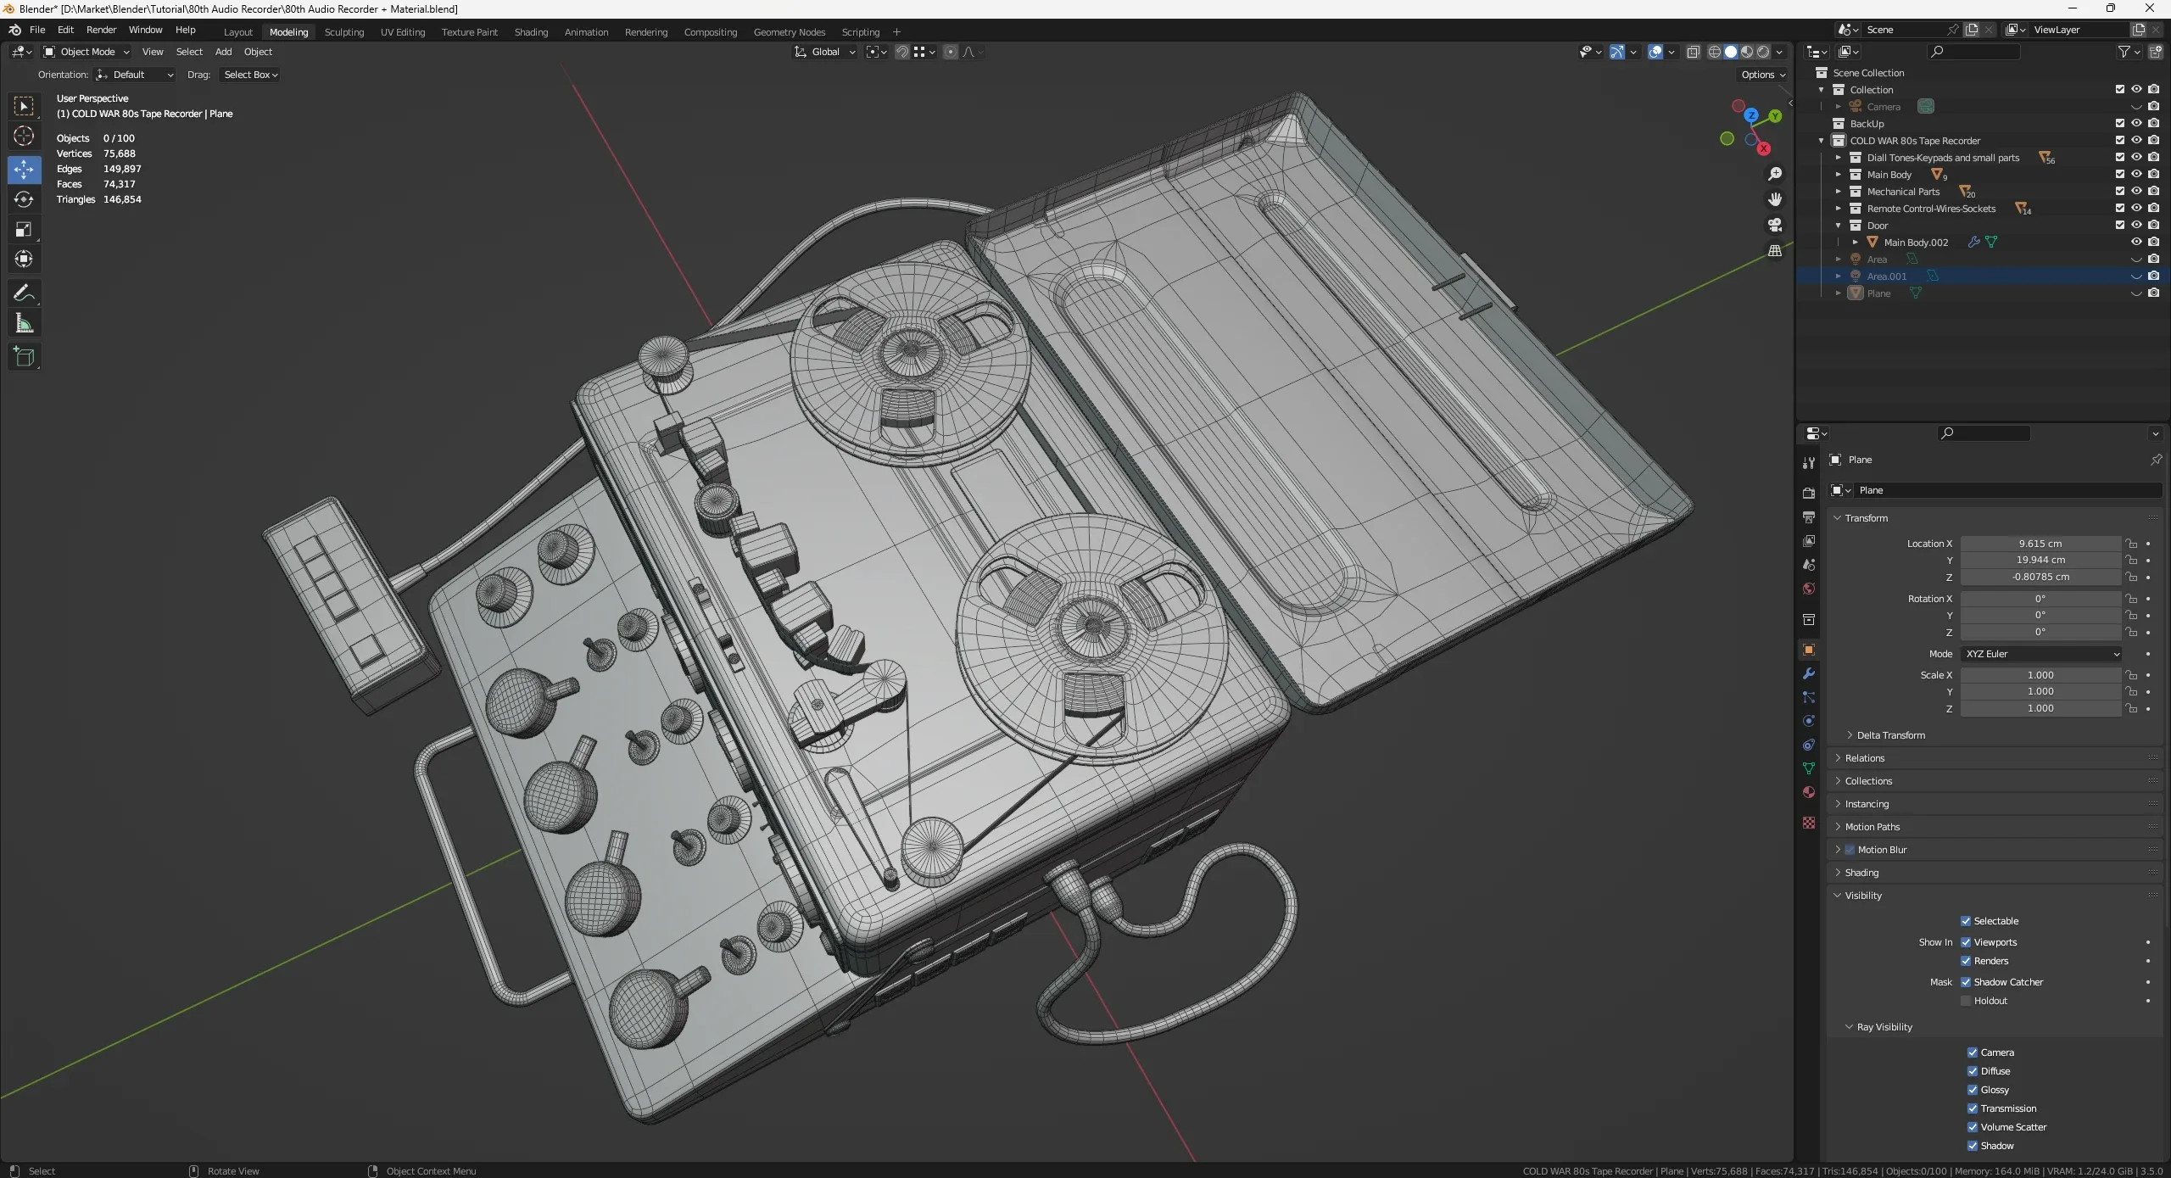Open the Edit menu in the top bar
Viewport: 2171px width, 1178px height.
(x=65, y=30)
